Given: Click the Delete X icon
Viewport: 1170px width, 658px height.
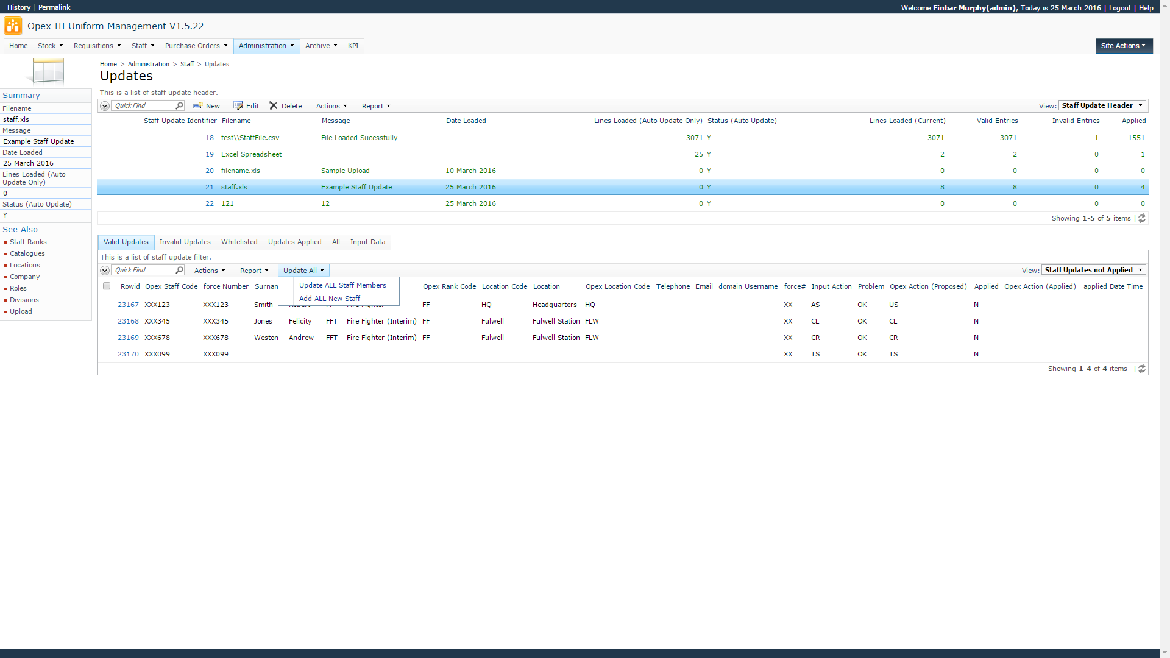Looking at the screenshot, I should point(274,106).
